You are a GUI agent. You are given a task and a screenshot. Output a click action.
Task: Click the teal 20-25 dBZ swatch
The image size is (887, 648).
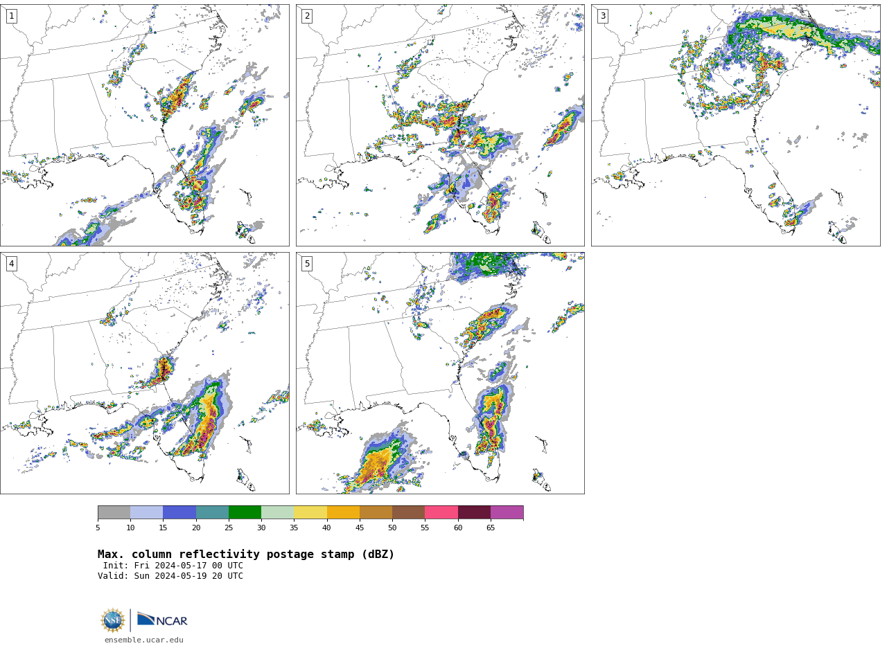pos(212,512)
